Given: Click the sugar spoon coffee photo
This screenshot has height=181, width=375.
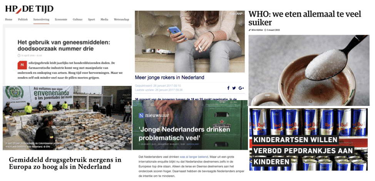Looking at the screenshot, I should coord(309,70).
